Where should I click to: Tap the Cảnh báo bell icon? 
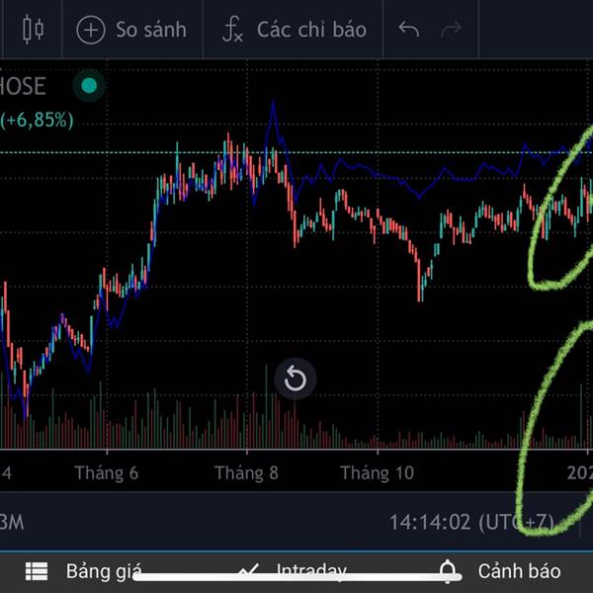tap(448, 570)
